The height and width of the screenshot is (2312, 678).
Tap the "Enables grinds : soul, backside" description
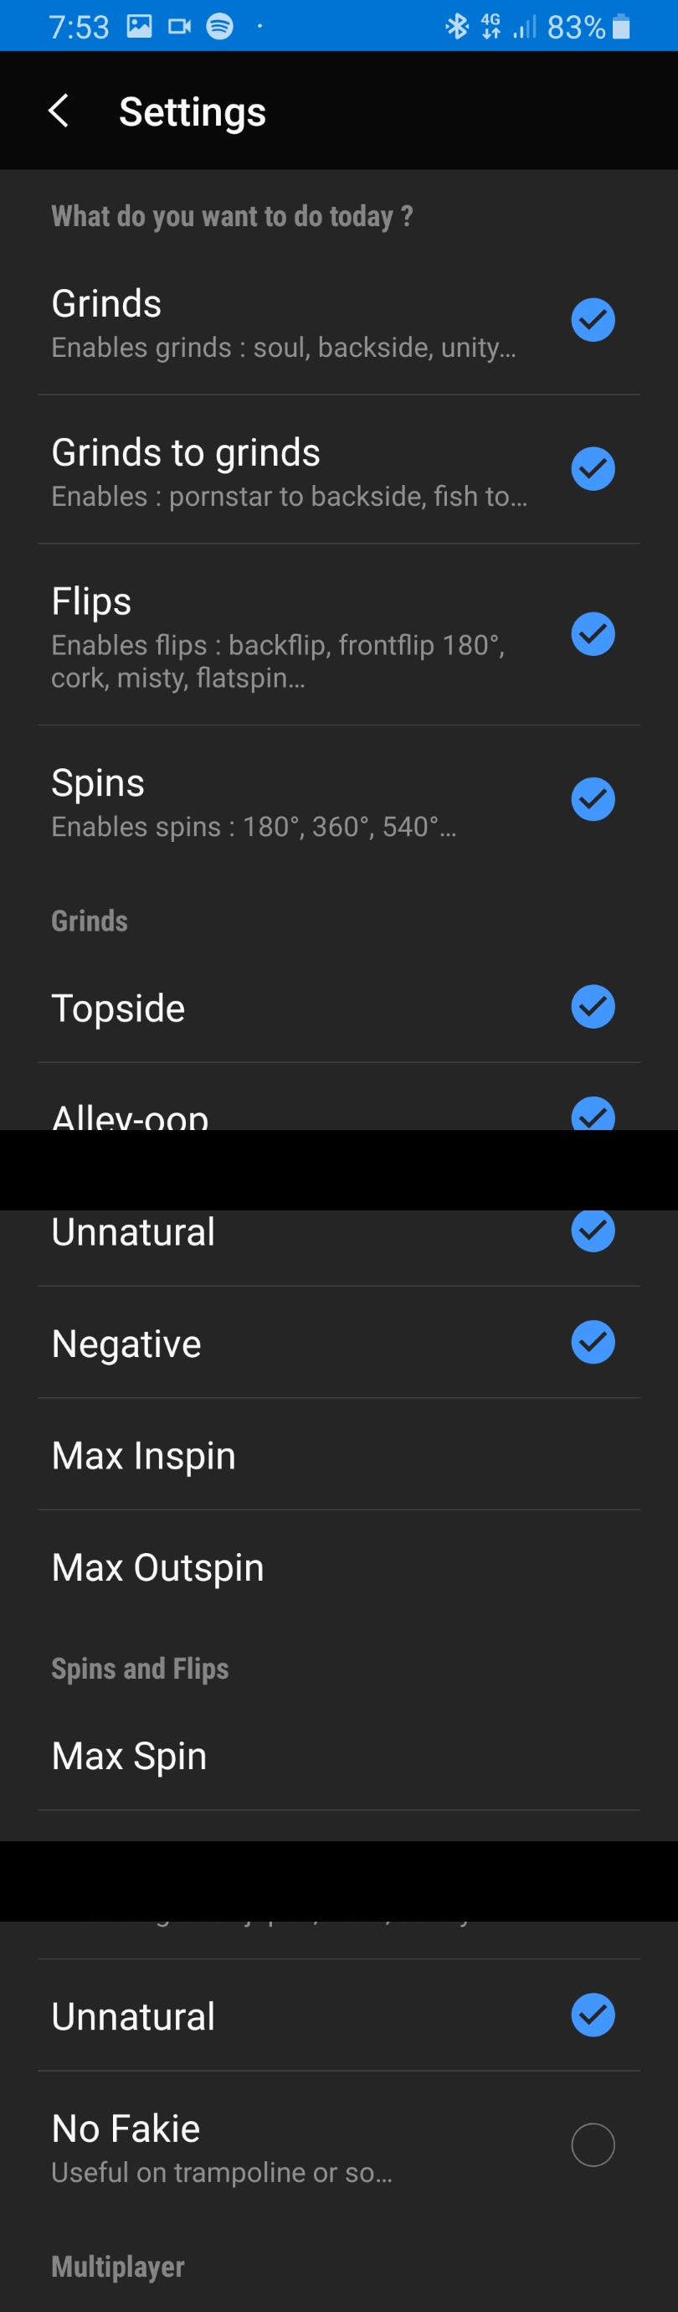tap(284, 348)
